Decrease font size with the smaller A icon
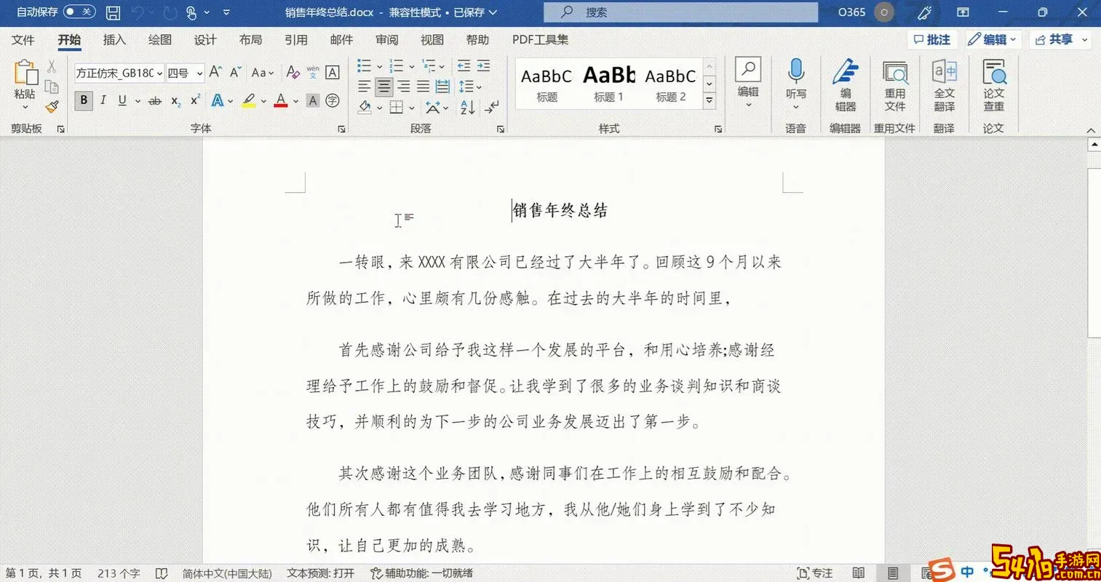This screenshot has width=1101, height=582. 235,72
